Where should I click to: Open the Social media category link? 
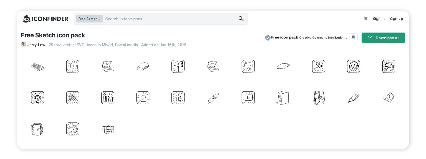tap(126, 45)
